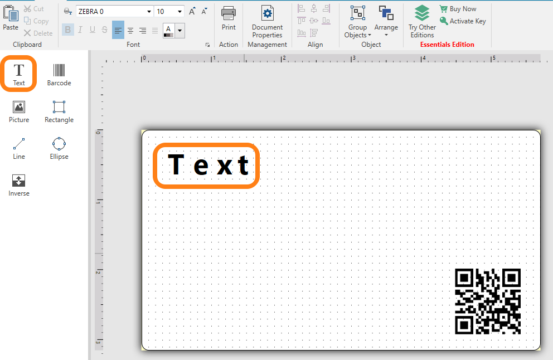Pick the Rectangle shape tool
This screenshot has width=553, height=360.
[59, 111]
